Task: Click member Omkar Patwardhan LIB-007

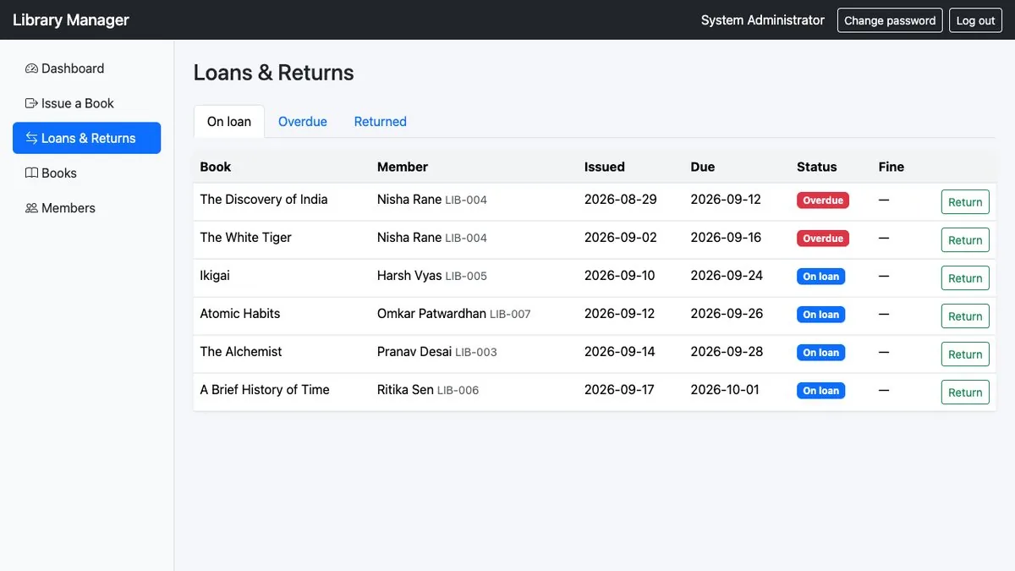Action: coord(454,314)
